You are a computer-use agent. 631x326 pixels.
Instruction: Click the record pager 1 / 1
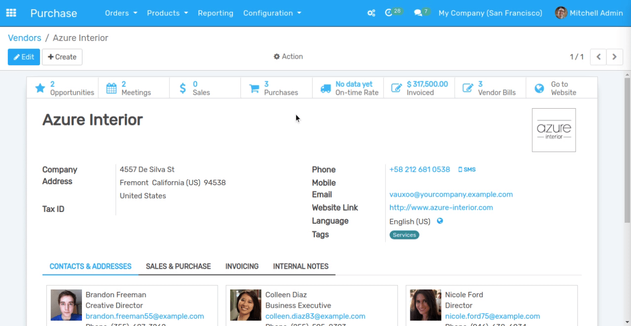(x=577, y=57)
